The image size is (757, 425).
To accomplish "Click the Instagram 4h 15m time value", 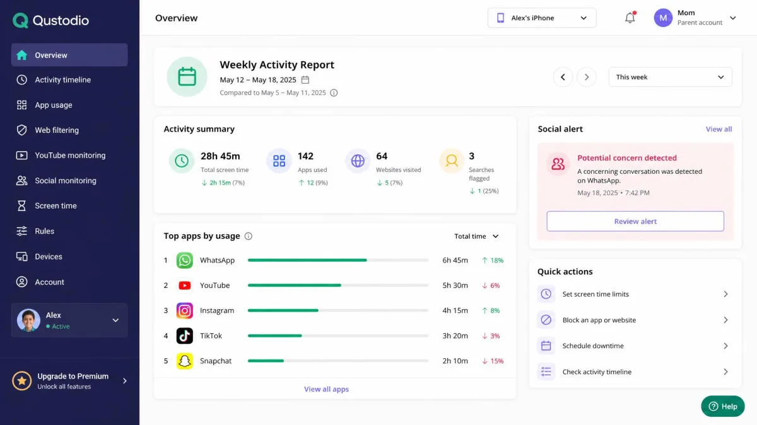I will click(x=455, y=310).
